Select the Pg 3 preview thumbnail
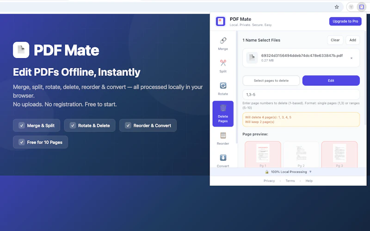The height and width of the screenshot is (231, 370). pyautogui.click(x=339, y=154)
